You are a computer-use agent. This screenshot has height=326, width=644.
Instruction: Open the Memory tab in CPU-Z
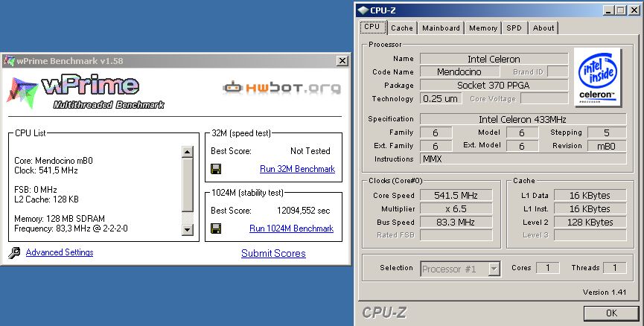(483, 28)
